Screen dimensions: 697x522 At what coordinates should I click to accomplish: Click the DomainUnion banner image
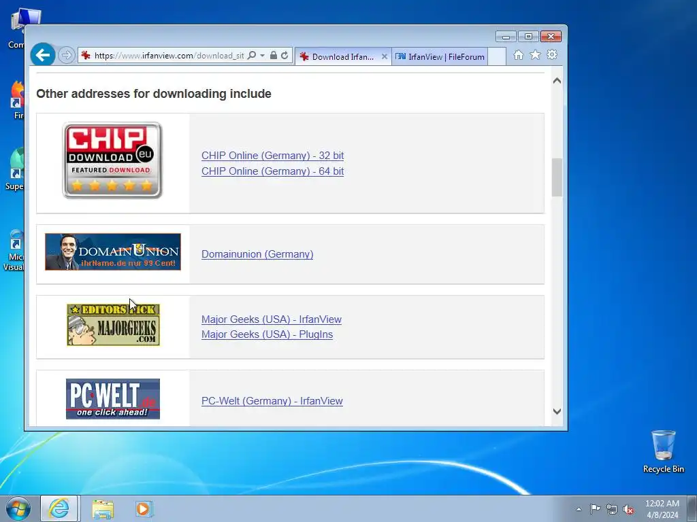coord(113,251)
